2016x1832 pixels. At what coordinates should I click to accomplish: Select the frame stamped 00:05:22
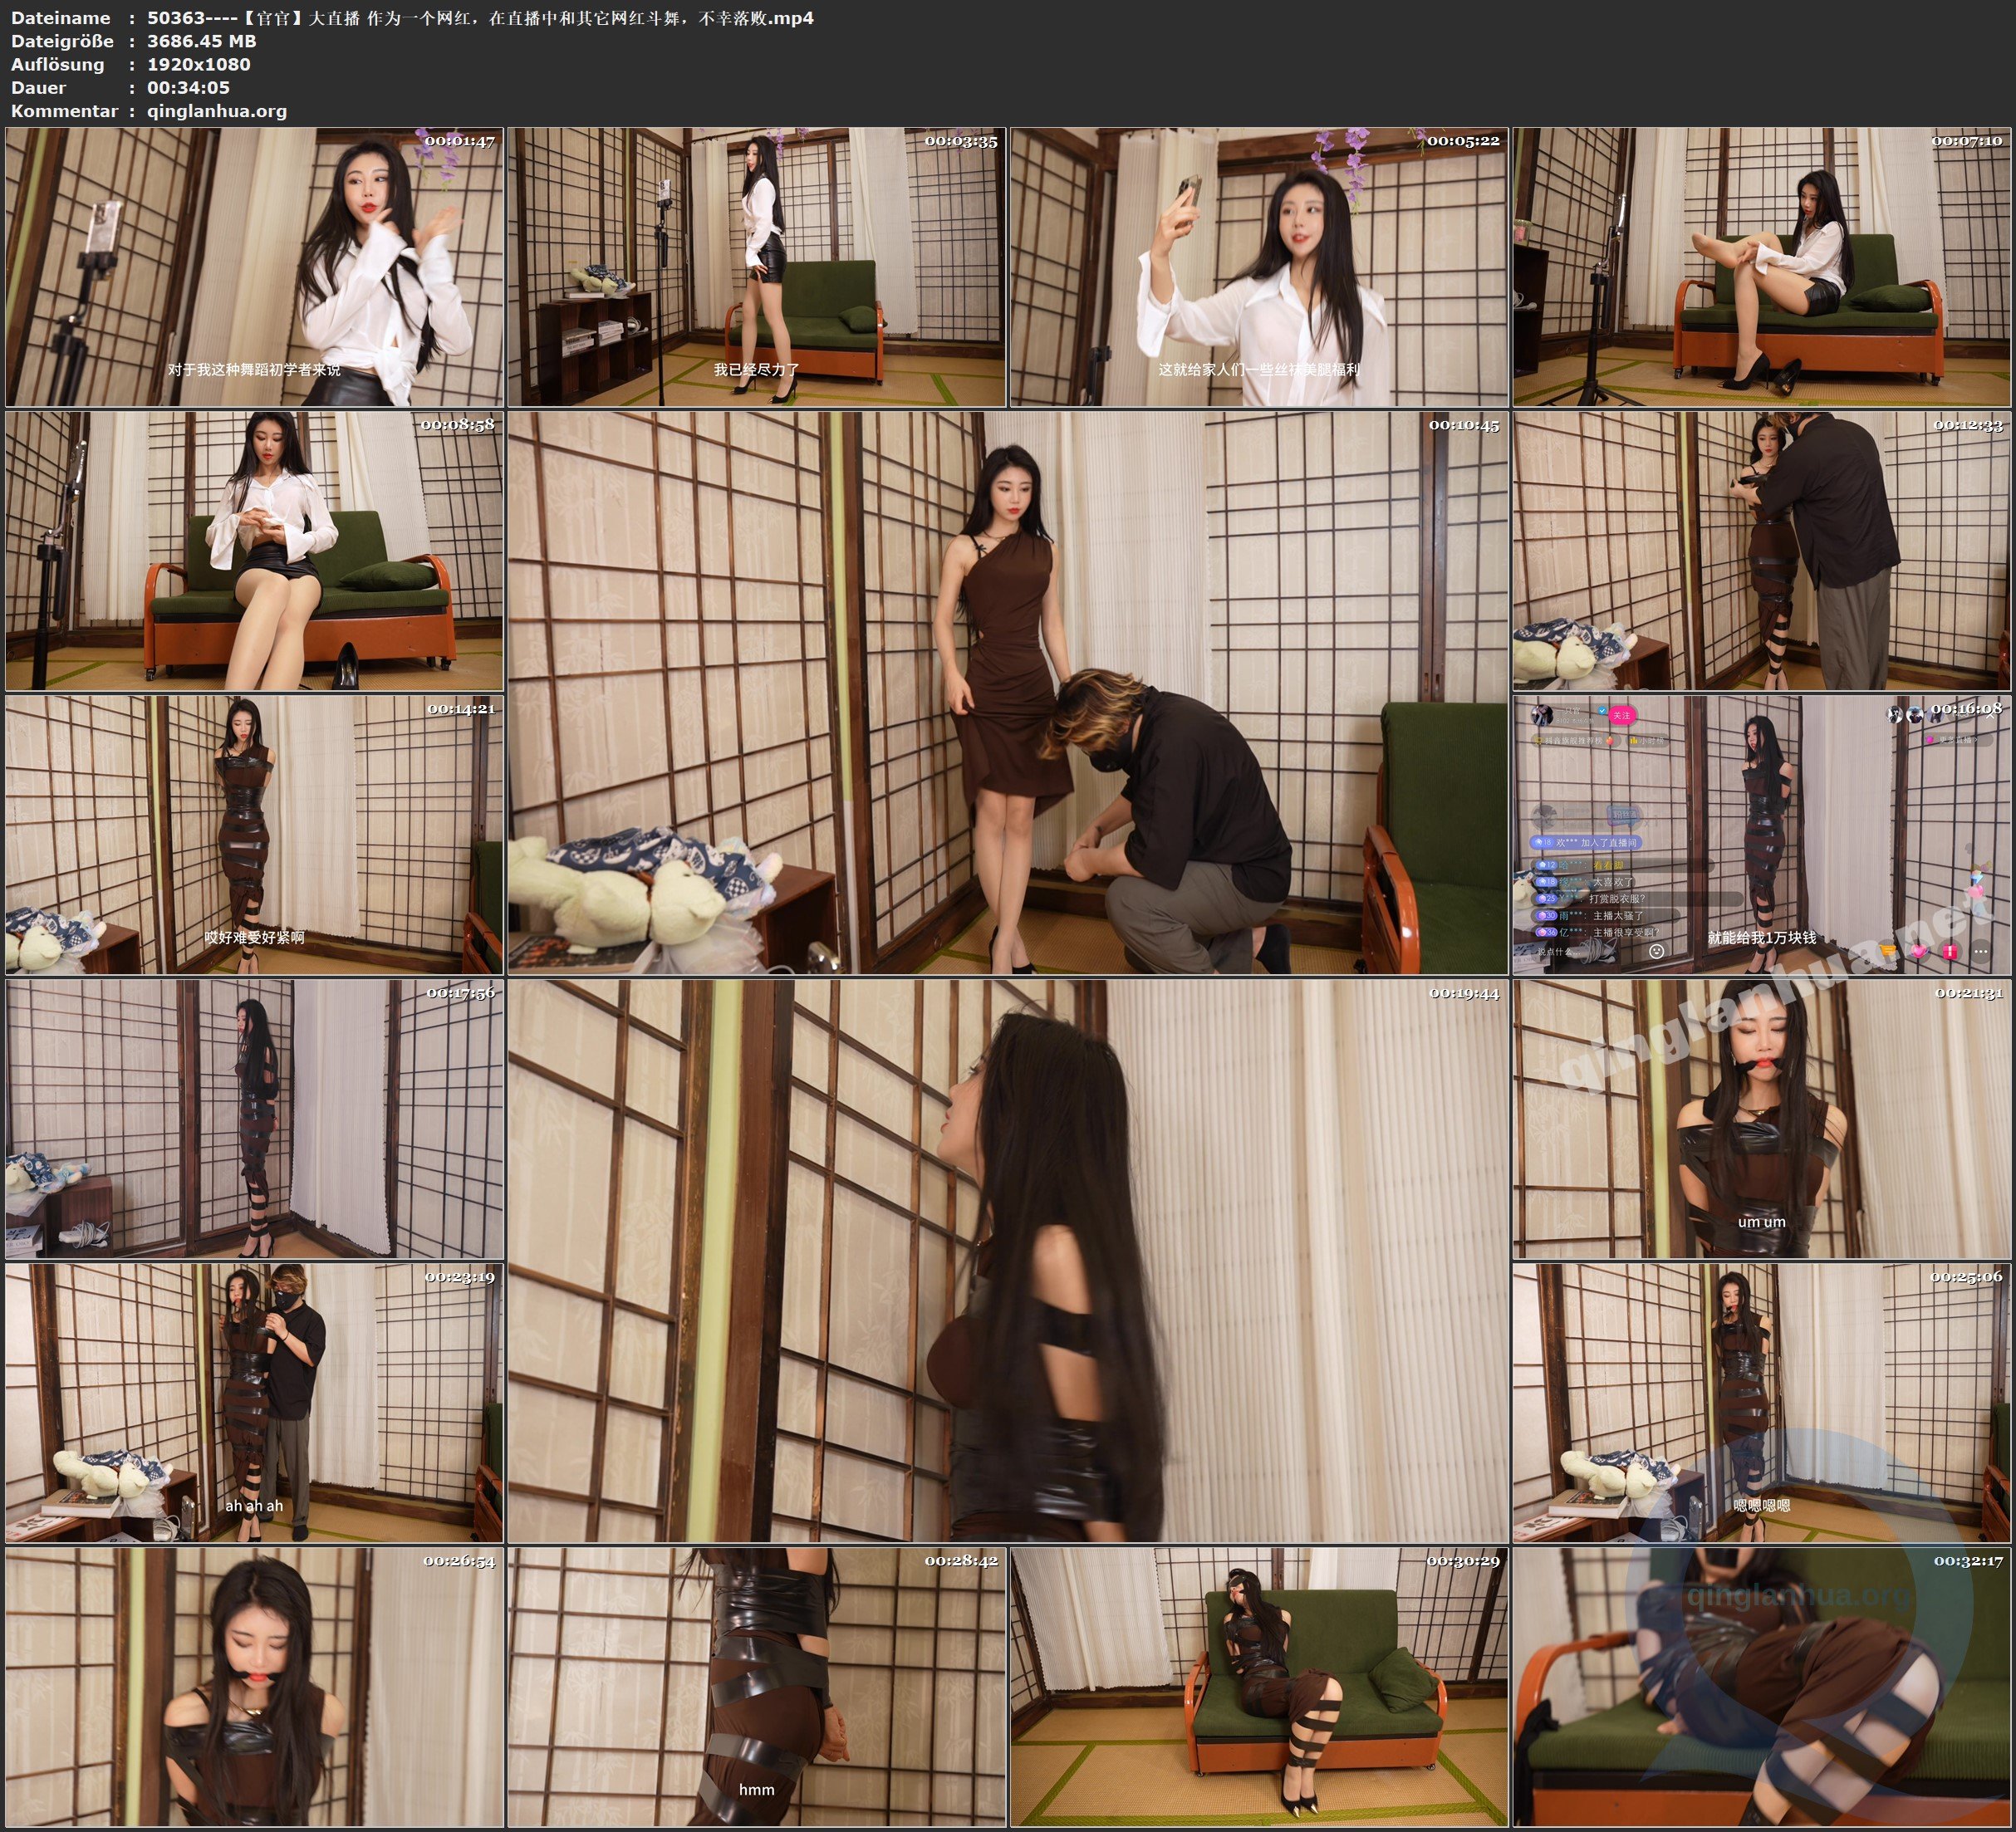[x=1258, y=266]
